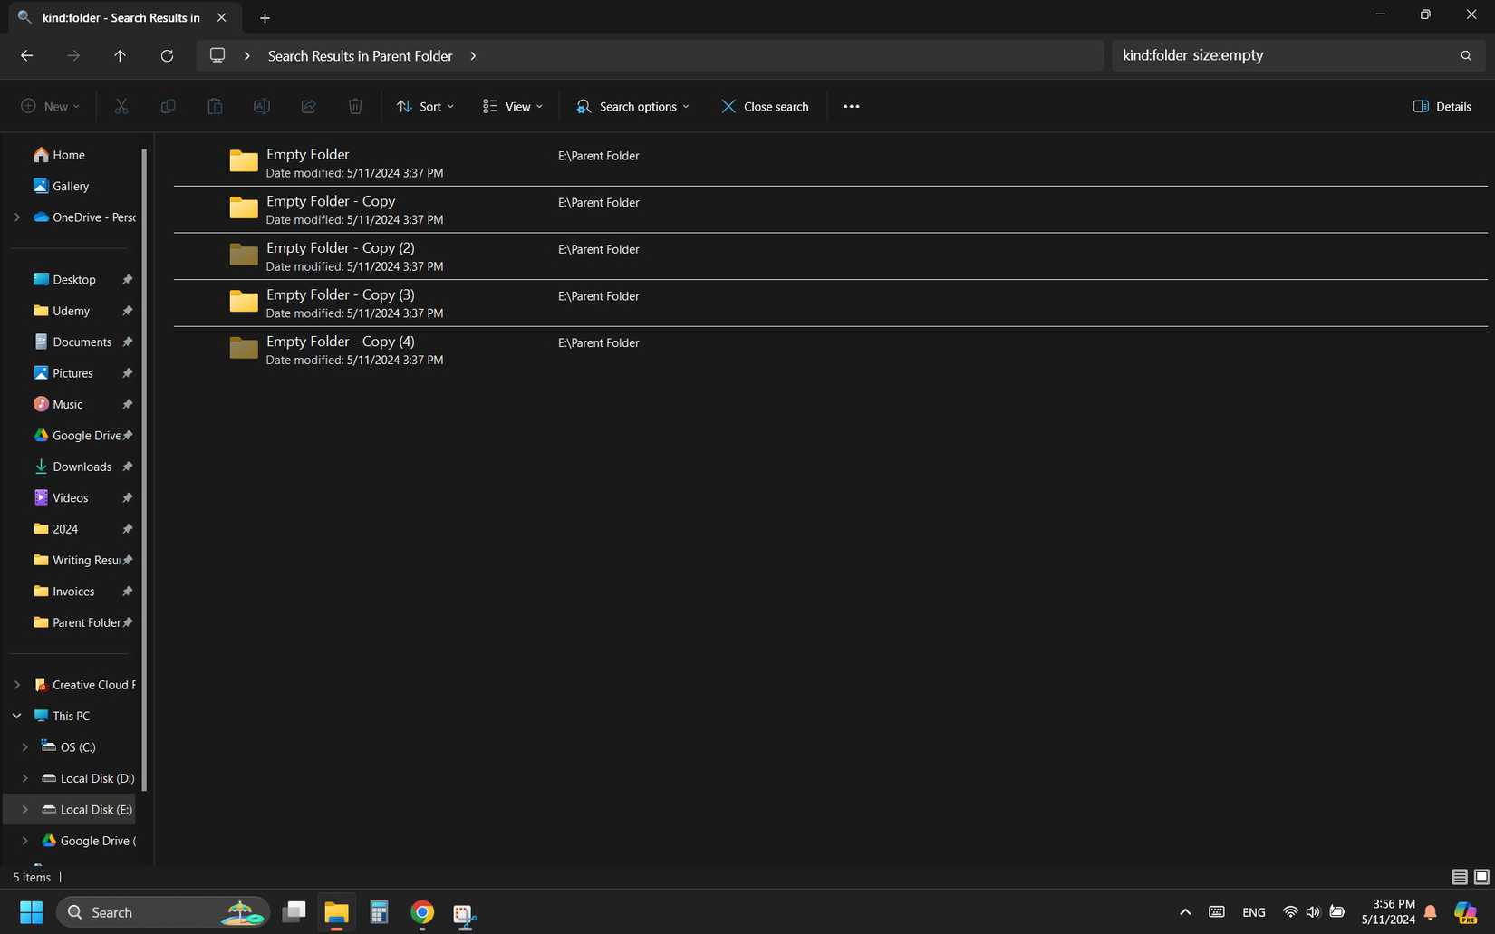Close the search with Close search
Screen dimensions: 1495x934
click(x=765, y=106)
